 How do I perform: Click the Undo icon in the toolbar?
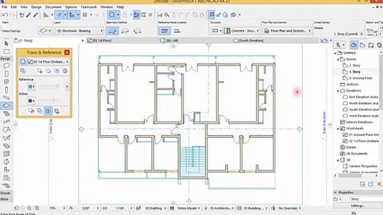[x=5, y=15]
